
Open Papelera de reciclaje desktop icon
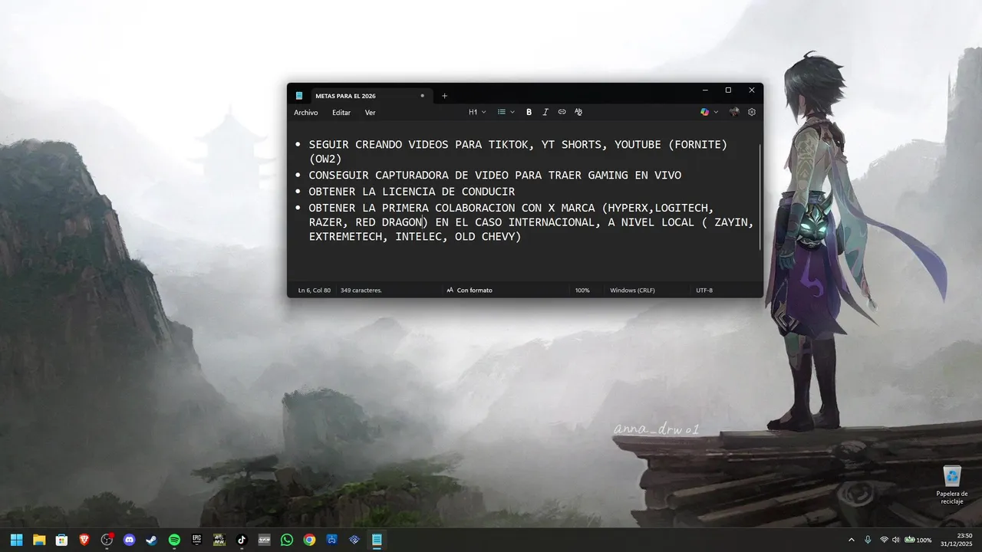click(951, 485)
